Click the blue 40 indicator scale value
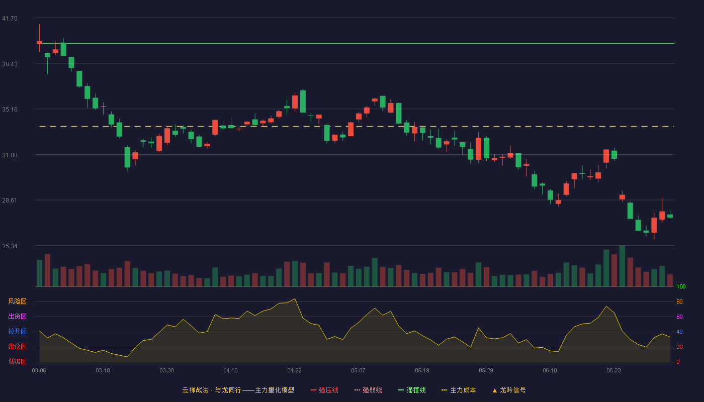This screenshot has width=704, height=402. pos(679,332)
